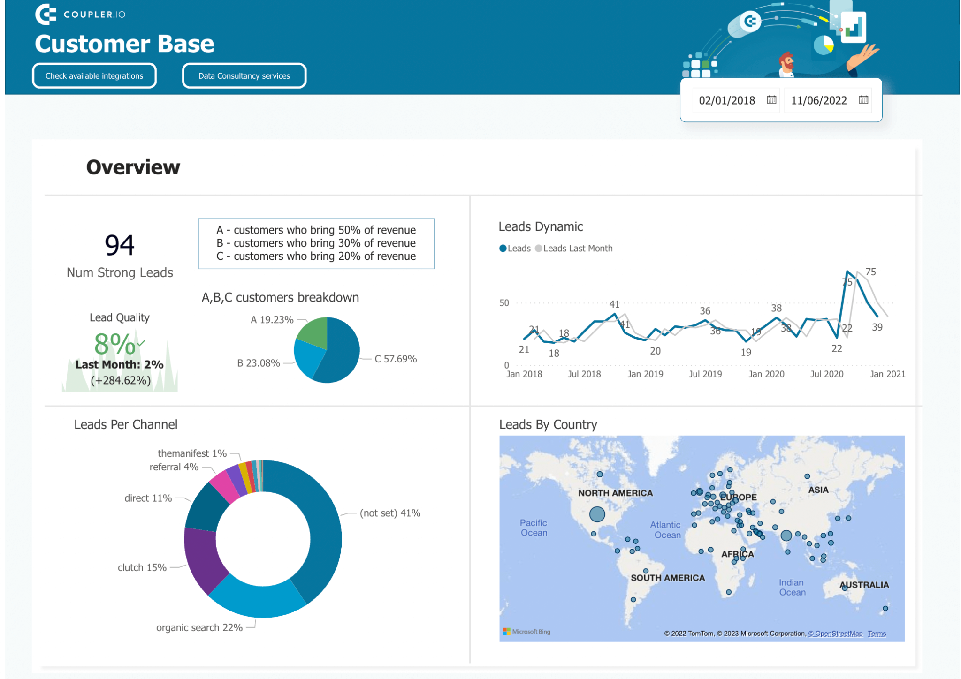The image size is (961, 679).
Task: Toggle the Leads series in the legend
Action: 516,248
